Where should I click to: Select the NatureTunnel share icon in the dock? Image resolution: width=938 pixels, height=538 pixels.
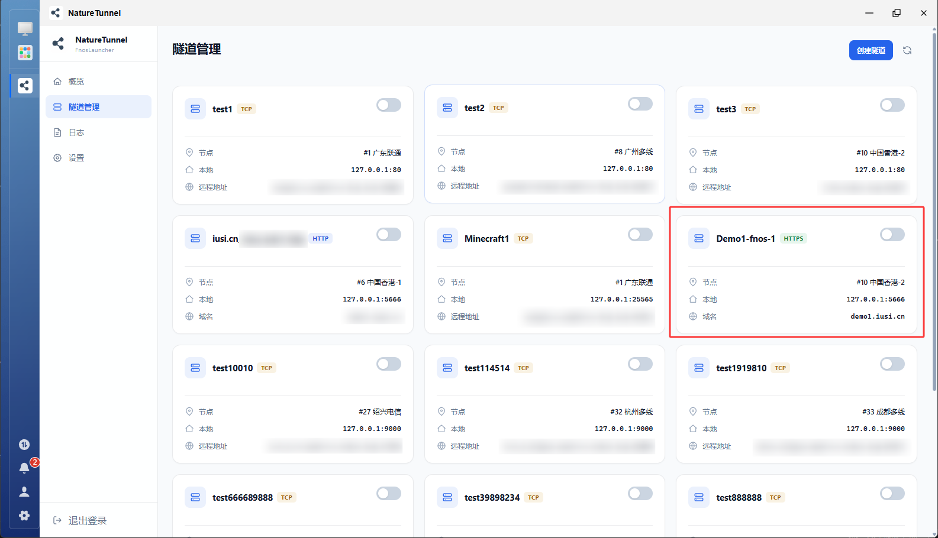point(25,86)
